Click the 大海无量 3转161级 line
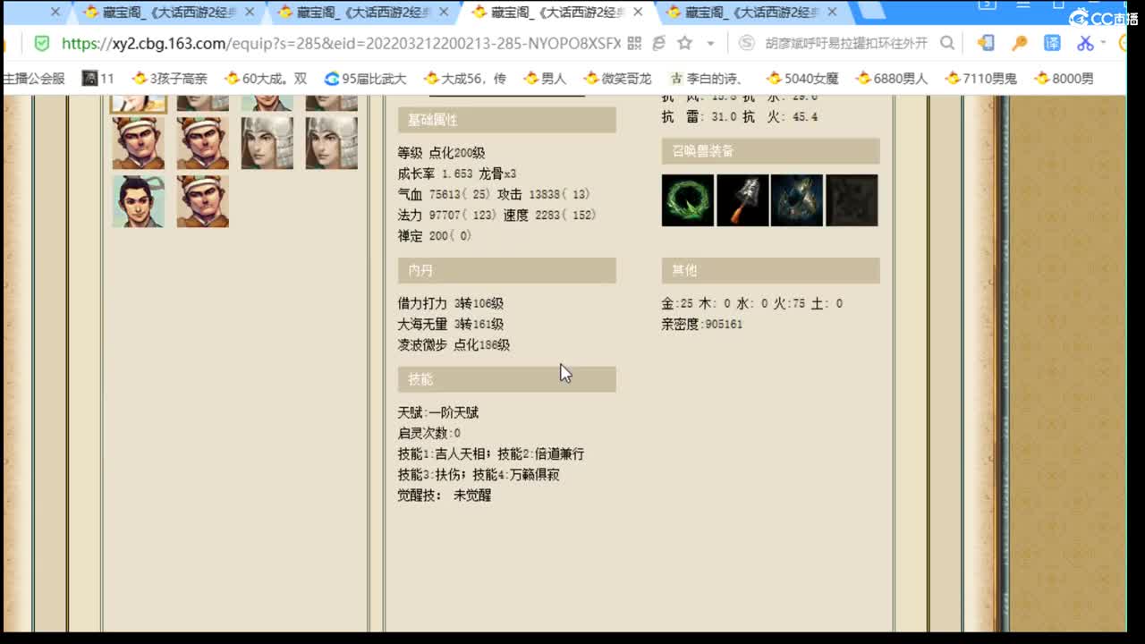The height and width of the screenshot is (644, 1145). coord(451,324)
